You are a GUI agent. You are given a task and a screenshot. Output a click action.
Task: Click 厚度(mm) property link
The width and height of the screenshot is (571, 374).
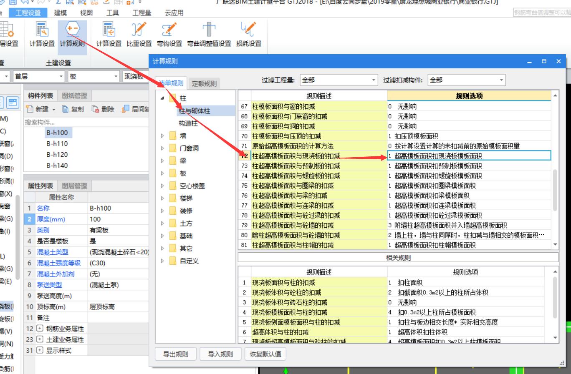(x=51, y=219)
